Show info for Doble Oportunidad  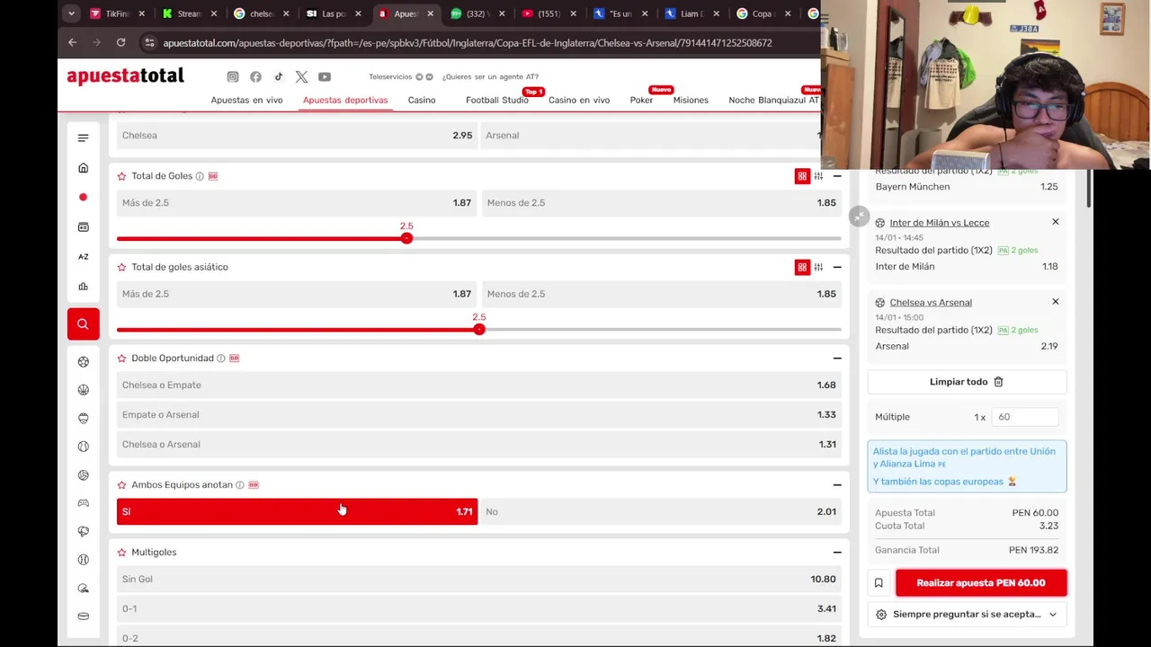(x=221, y=358)
